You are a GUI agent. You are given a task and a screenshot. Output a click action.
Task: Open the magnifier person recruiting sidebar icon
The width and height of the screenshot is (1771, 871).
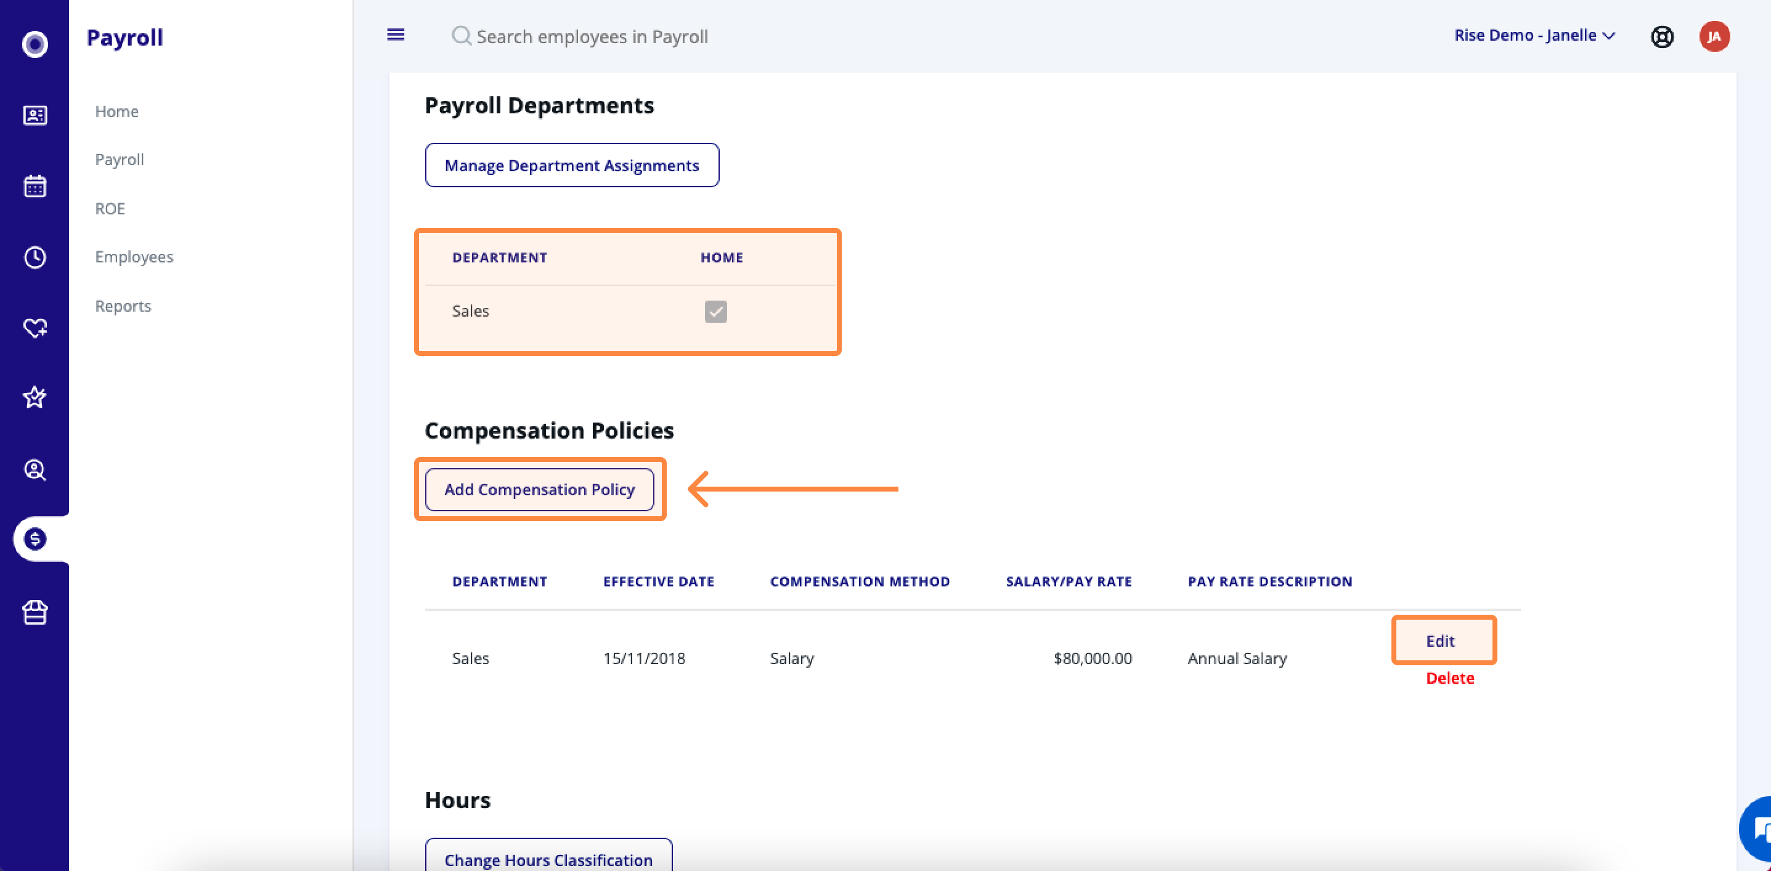(x=35, y=469)
